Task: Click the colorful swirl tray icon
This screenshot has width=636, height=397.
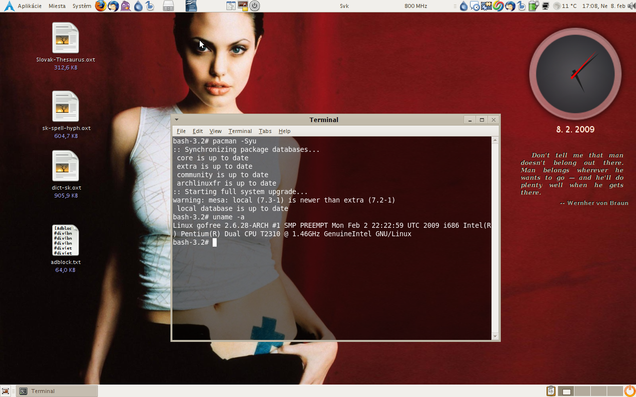Action: [498, 6]
